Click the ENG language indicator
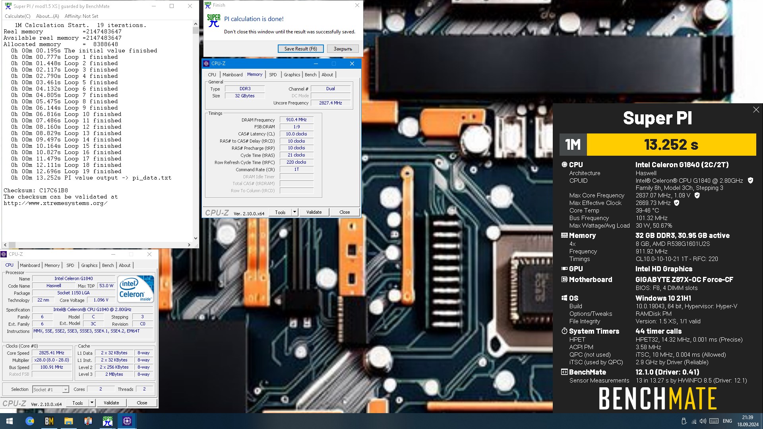763x429 pixels. [x=727, y=421]
